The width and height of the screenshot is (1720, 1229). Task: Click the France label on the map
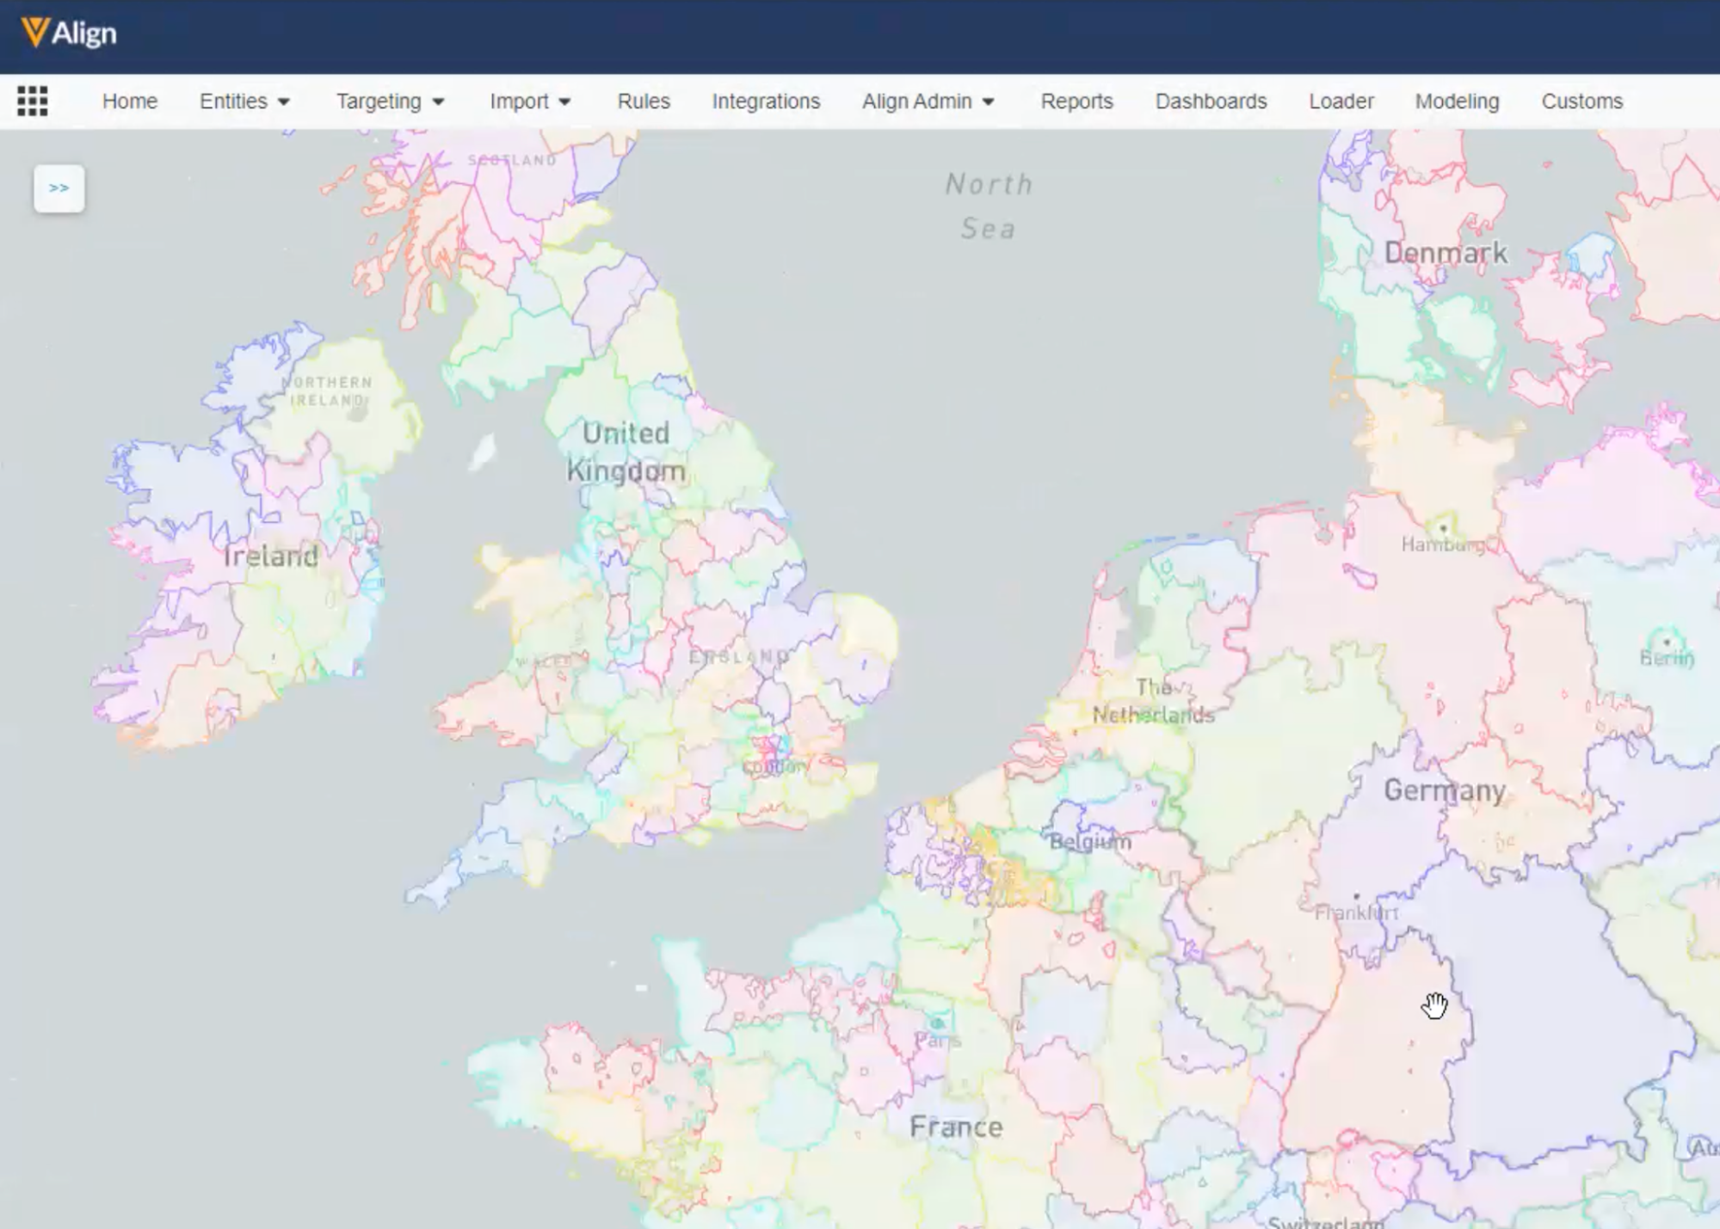tap(956, 1127)
